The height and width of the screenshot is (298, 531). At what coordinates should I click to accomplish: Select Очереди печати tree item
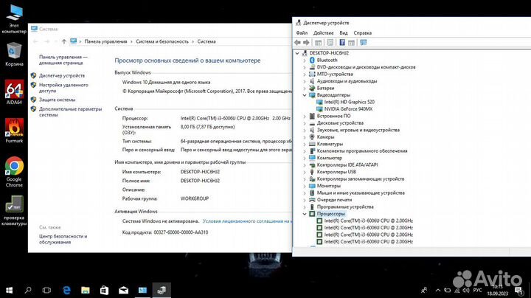(334, 200)
